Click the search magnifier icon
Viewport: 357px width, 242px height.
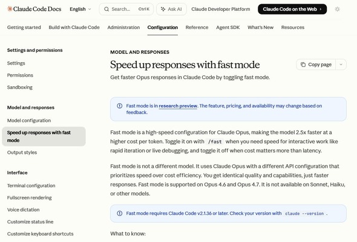[106, 9]
